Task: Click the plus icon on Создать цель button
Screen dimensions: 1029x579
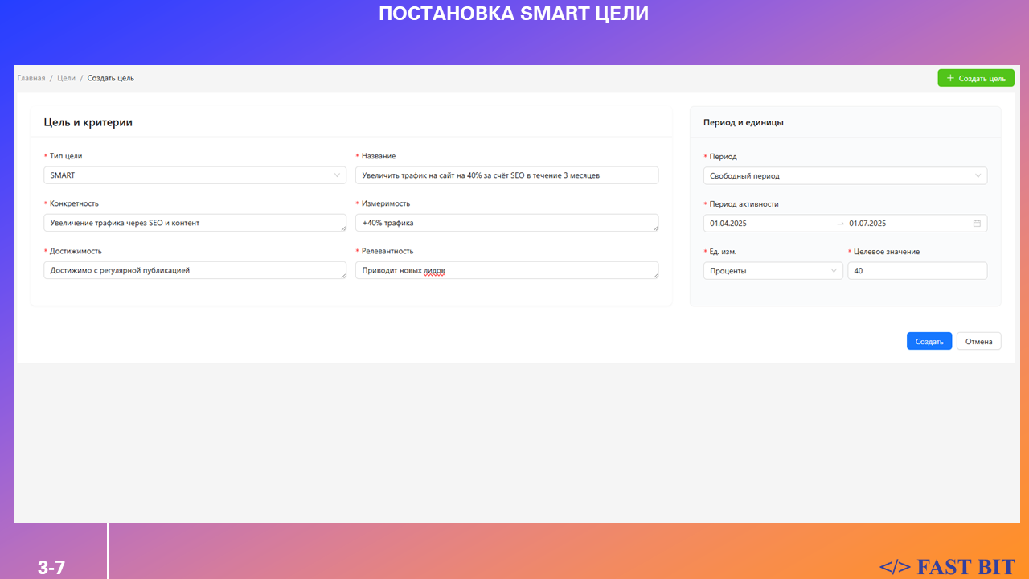Action: coord(950,78)
